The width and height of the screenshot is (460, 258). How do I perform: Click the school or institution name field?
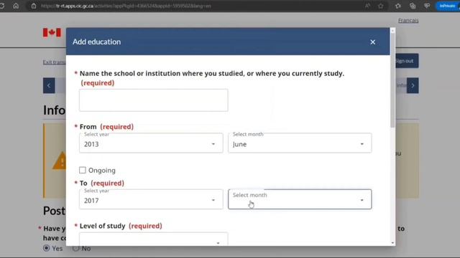(x=153, y=100)
